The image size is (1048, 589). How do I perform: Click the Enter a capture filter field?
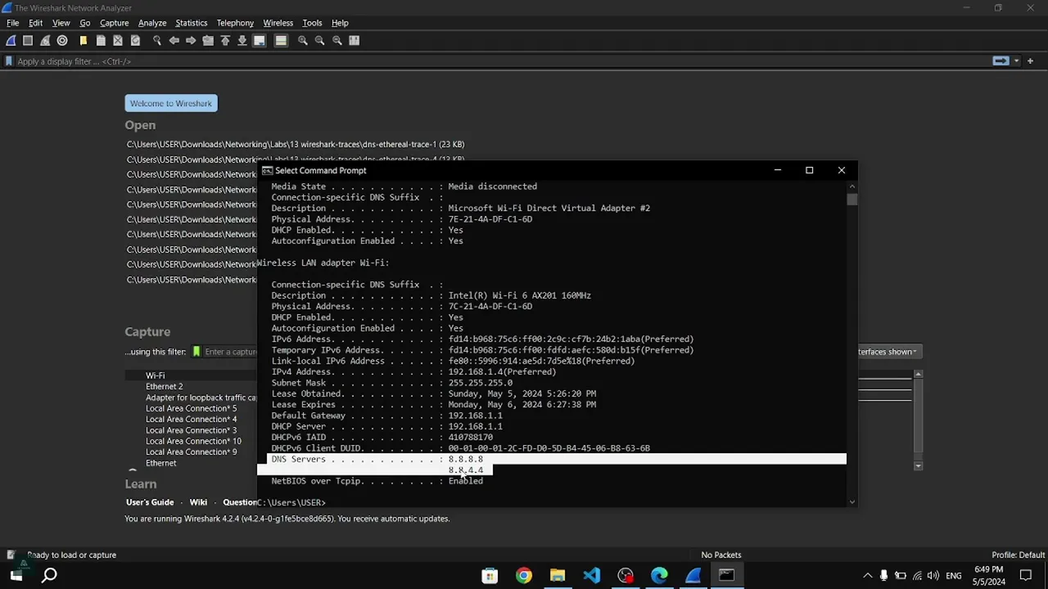coord(230,352)
